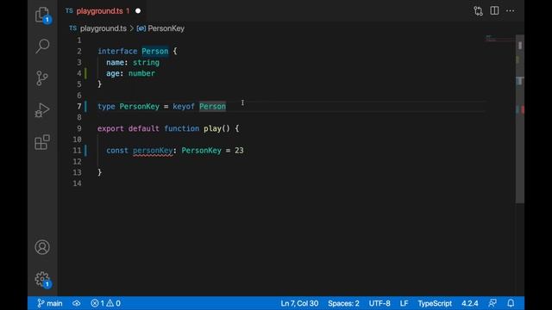The width and height of the screenshot is (552, 310).
Task: Open the main branch picker
Action: tap(50, 303)
